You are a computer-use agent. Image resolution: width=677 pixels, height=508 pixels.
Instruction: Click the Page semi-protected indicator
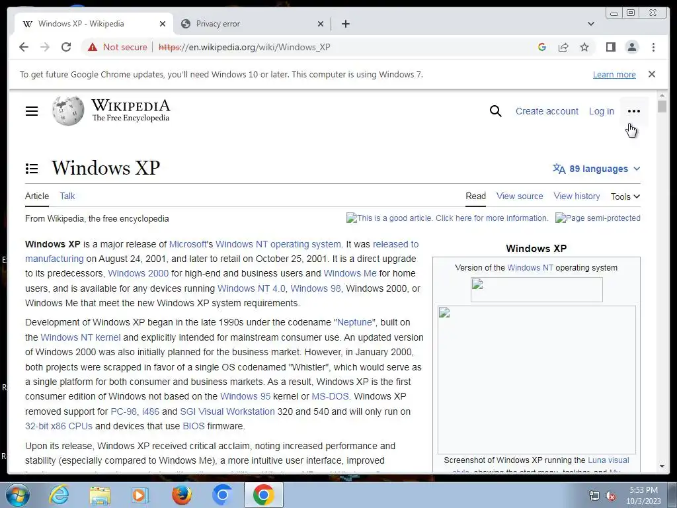point(598,218)
